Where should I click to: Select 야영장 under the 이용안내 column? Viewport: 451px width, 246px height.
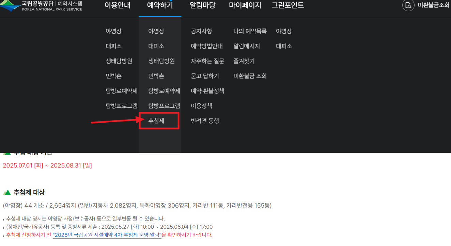click(x=113, y=31)
